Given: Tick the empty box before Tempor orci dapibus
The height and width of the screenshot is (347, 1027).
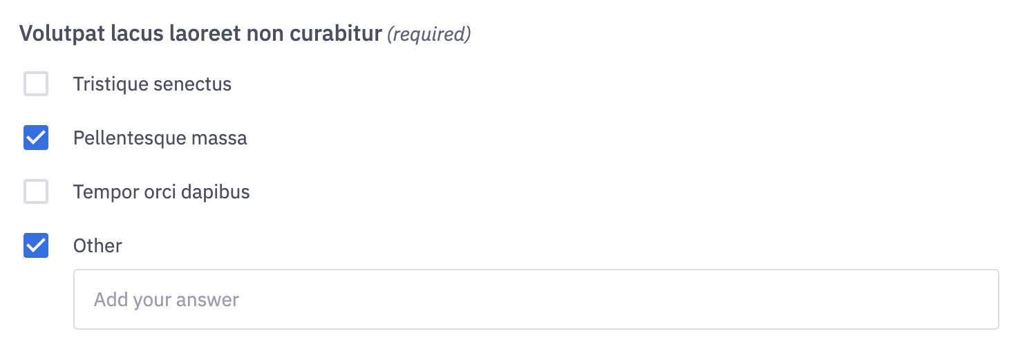Looking at the screenshot, I should (36, 191).
